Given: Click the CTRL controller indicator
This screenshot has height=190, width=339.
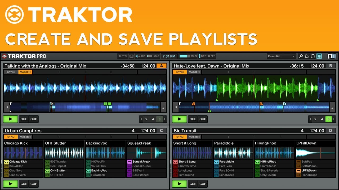Looking at the screenshot, I should coord(123,56).
